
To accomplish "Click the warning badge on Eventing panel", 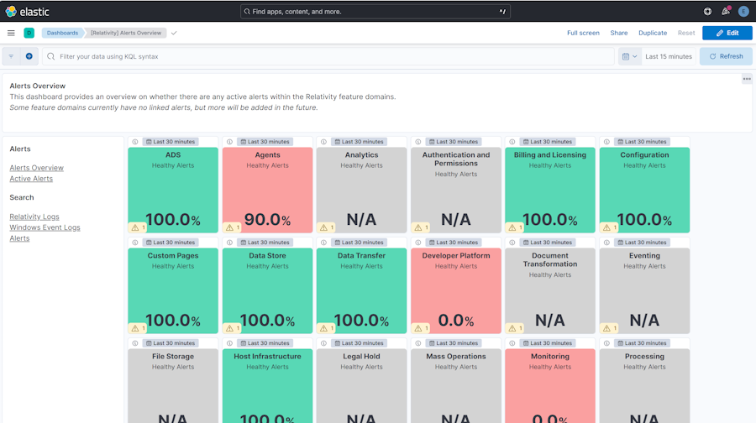I will (x=610, y=328).
